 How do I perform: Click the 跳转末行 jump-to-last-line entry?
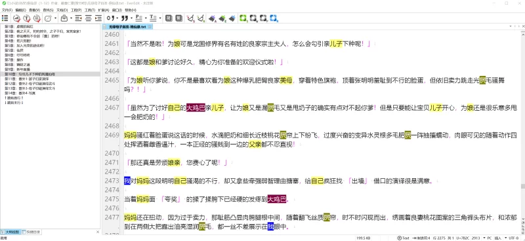point(14,103)
